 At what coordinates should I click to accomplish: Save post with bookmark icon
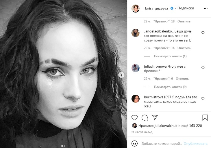click(x=205, y=117)
